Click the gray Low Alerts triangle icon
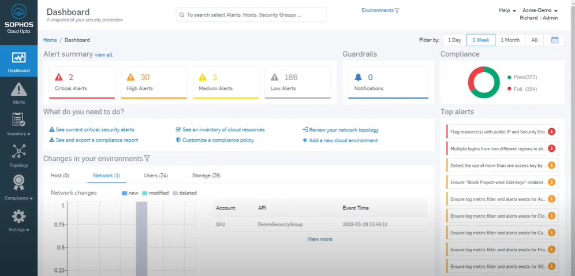The height and width of the screenshot is (276, 575). (275, 77)
